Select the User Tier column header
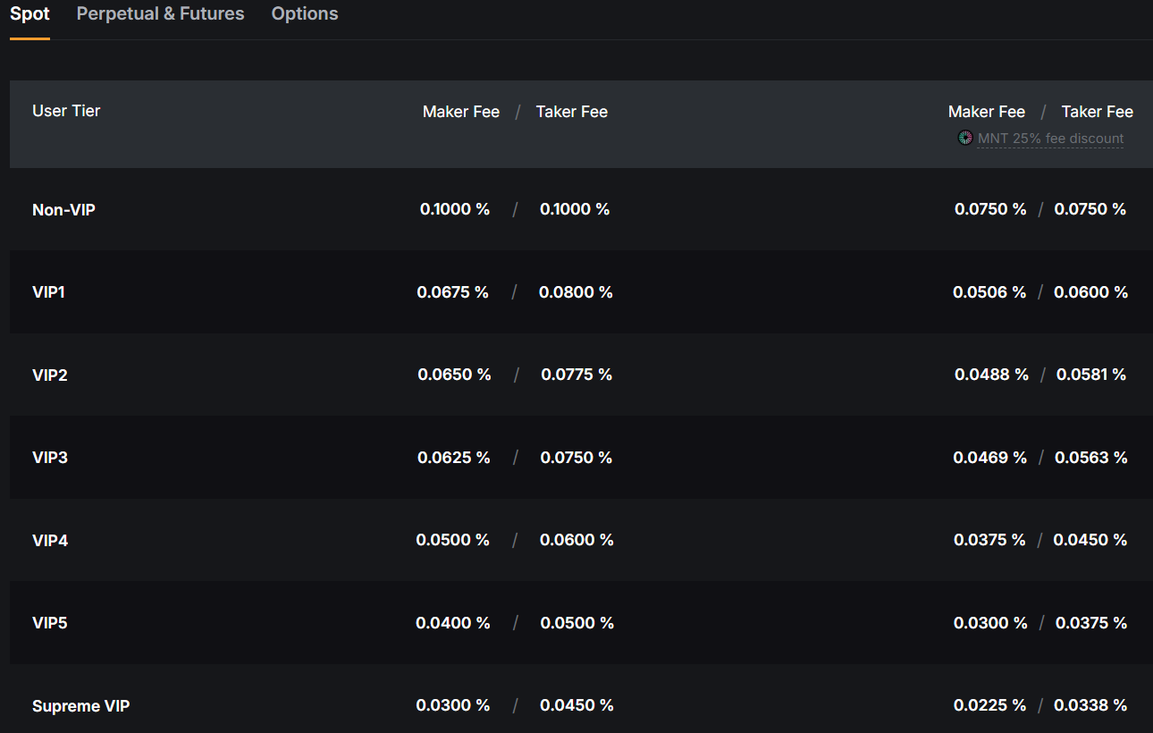This screenshot has width=1153, height=733. [66, 111]
